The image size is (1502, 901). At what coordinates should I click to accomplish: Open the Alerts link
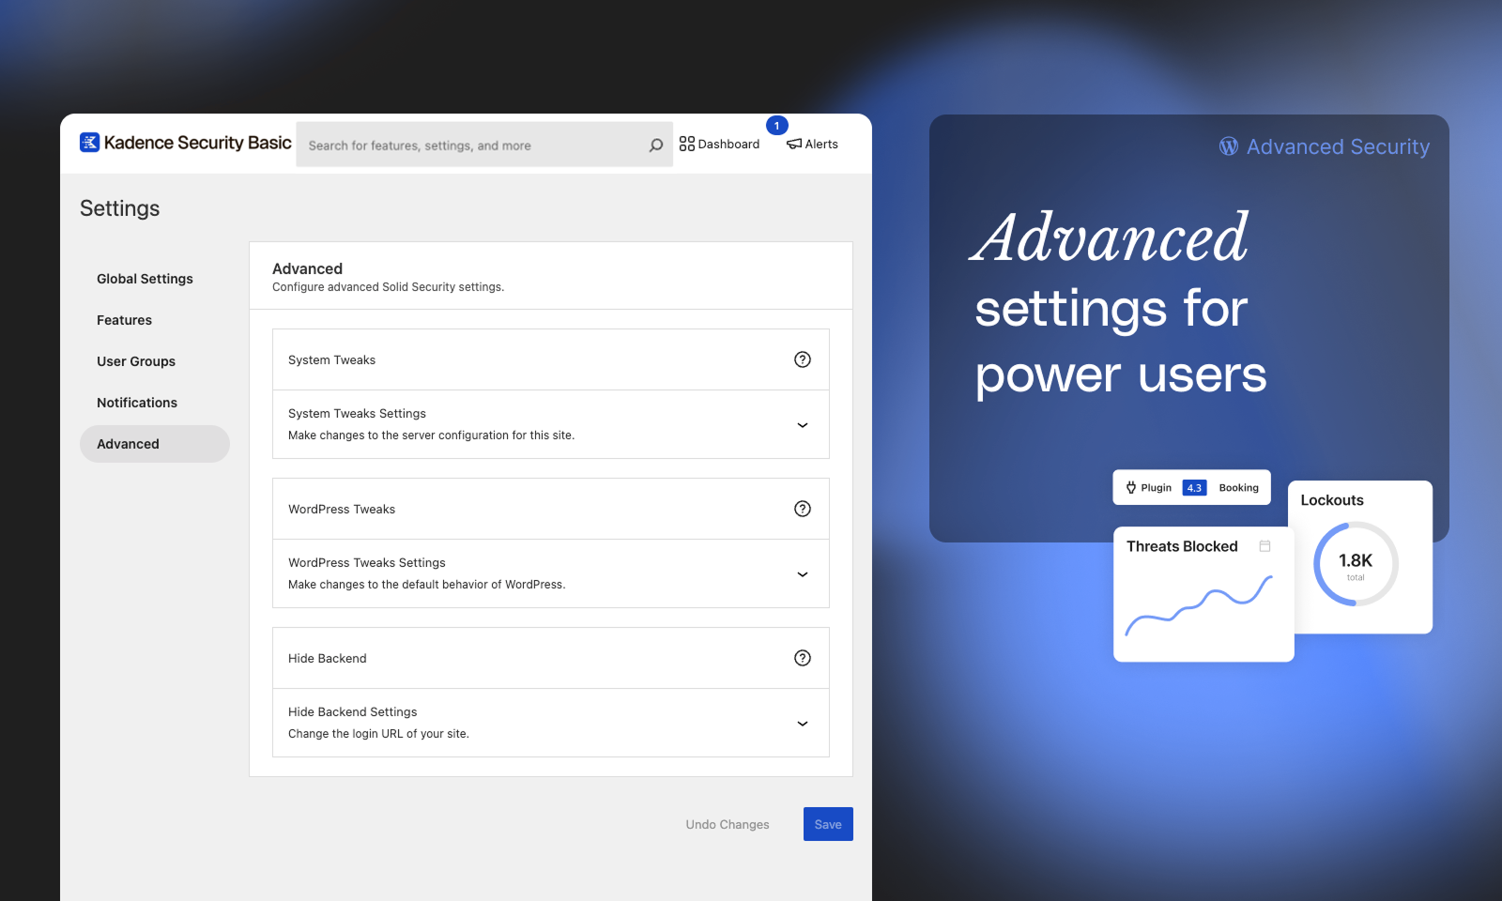click(812, 144)
